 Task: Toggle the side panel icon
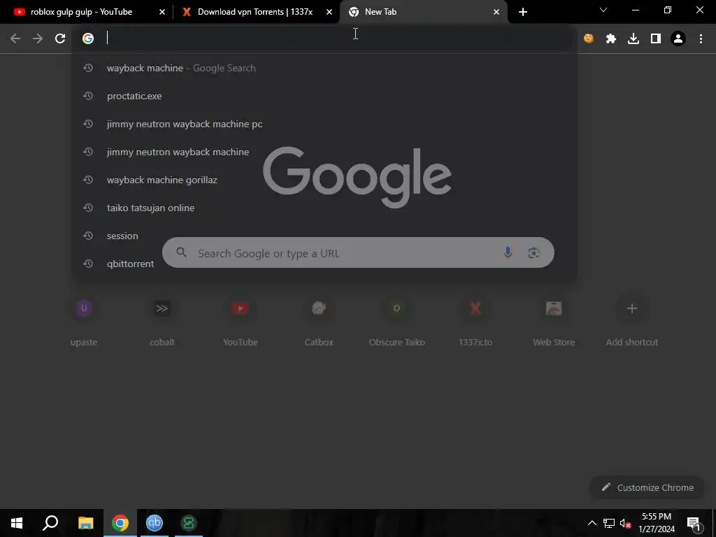[656, 38]
